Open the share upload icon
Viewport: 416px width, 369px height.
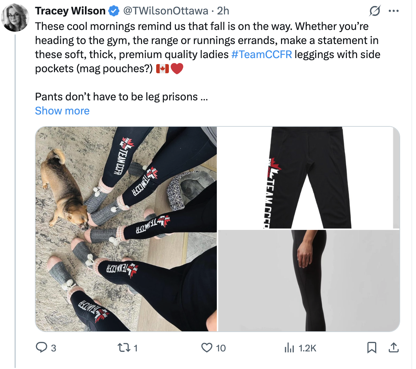pyautogui.click(x=394, y=348)
